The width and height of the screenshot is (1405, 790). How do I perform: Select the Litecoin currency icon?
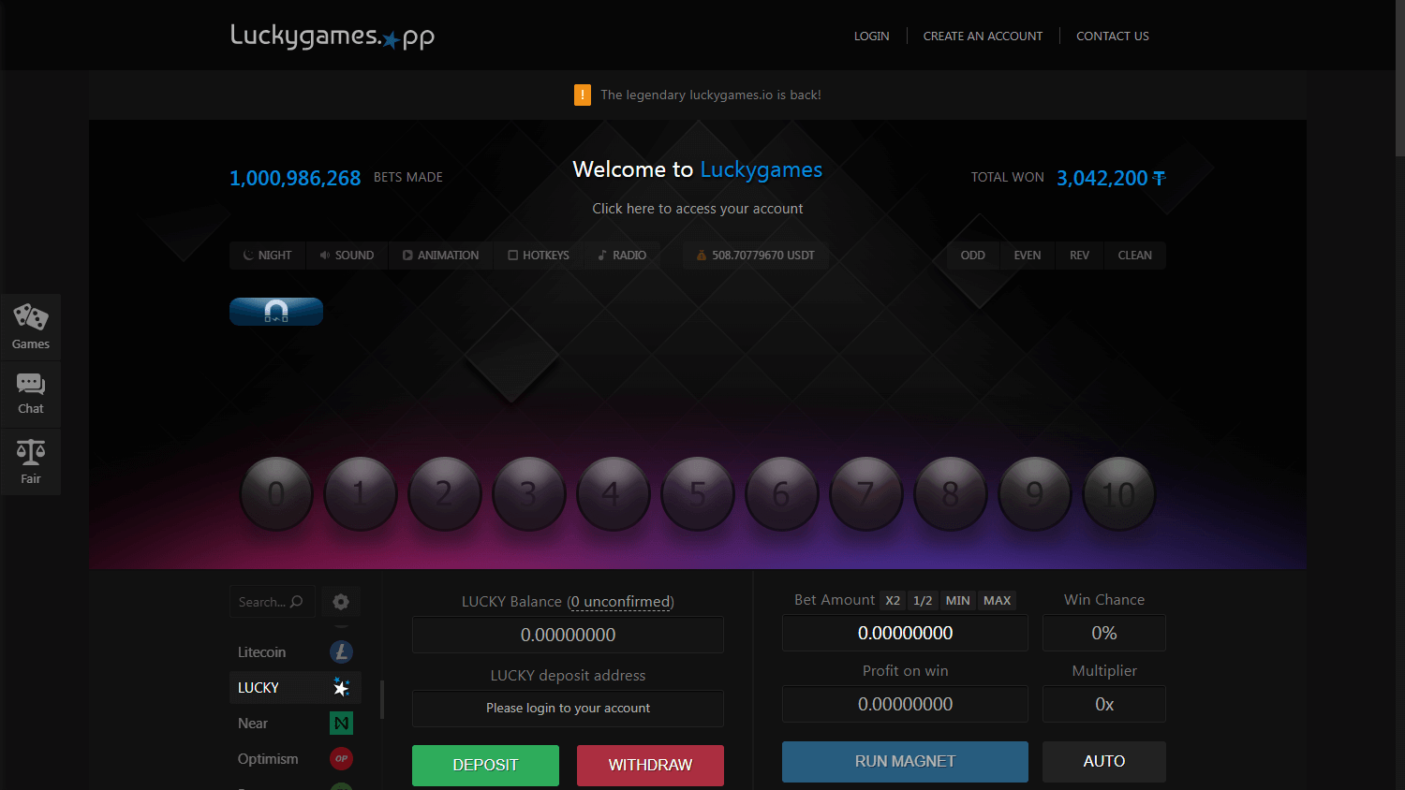point(340,651)
